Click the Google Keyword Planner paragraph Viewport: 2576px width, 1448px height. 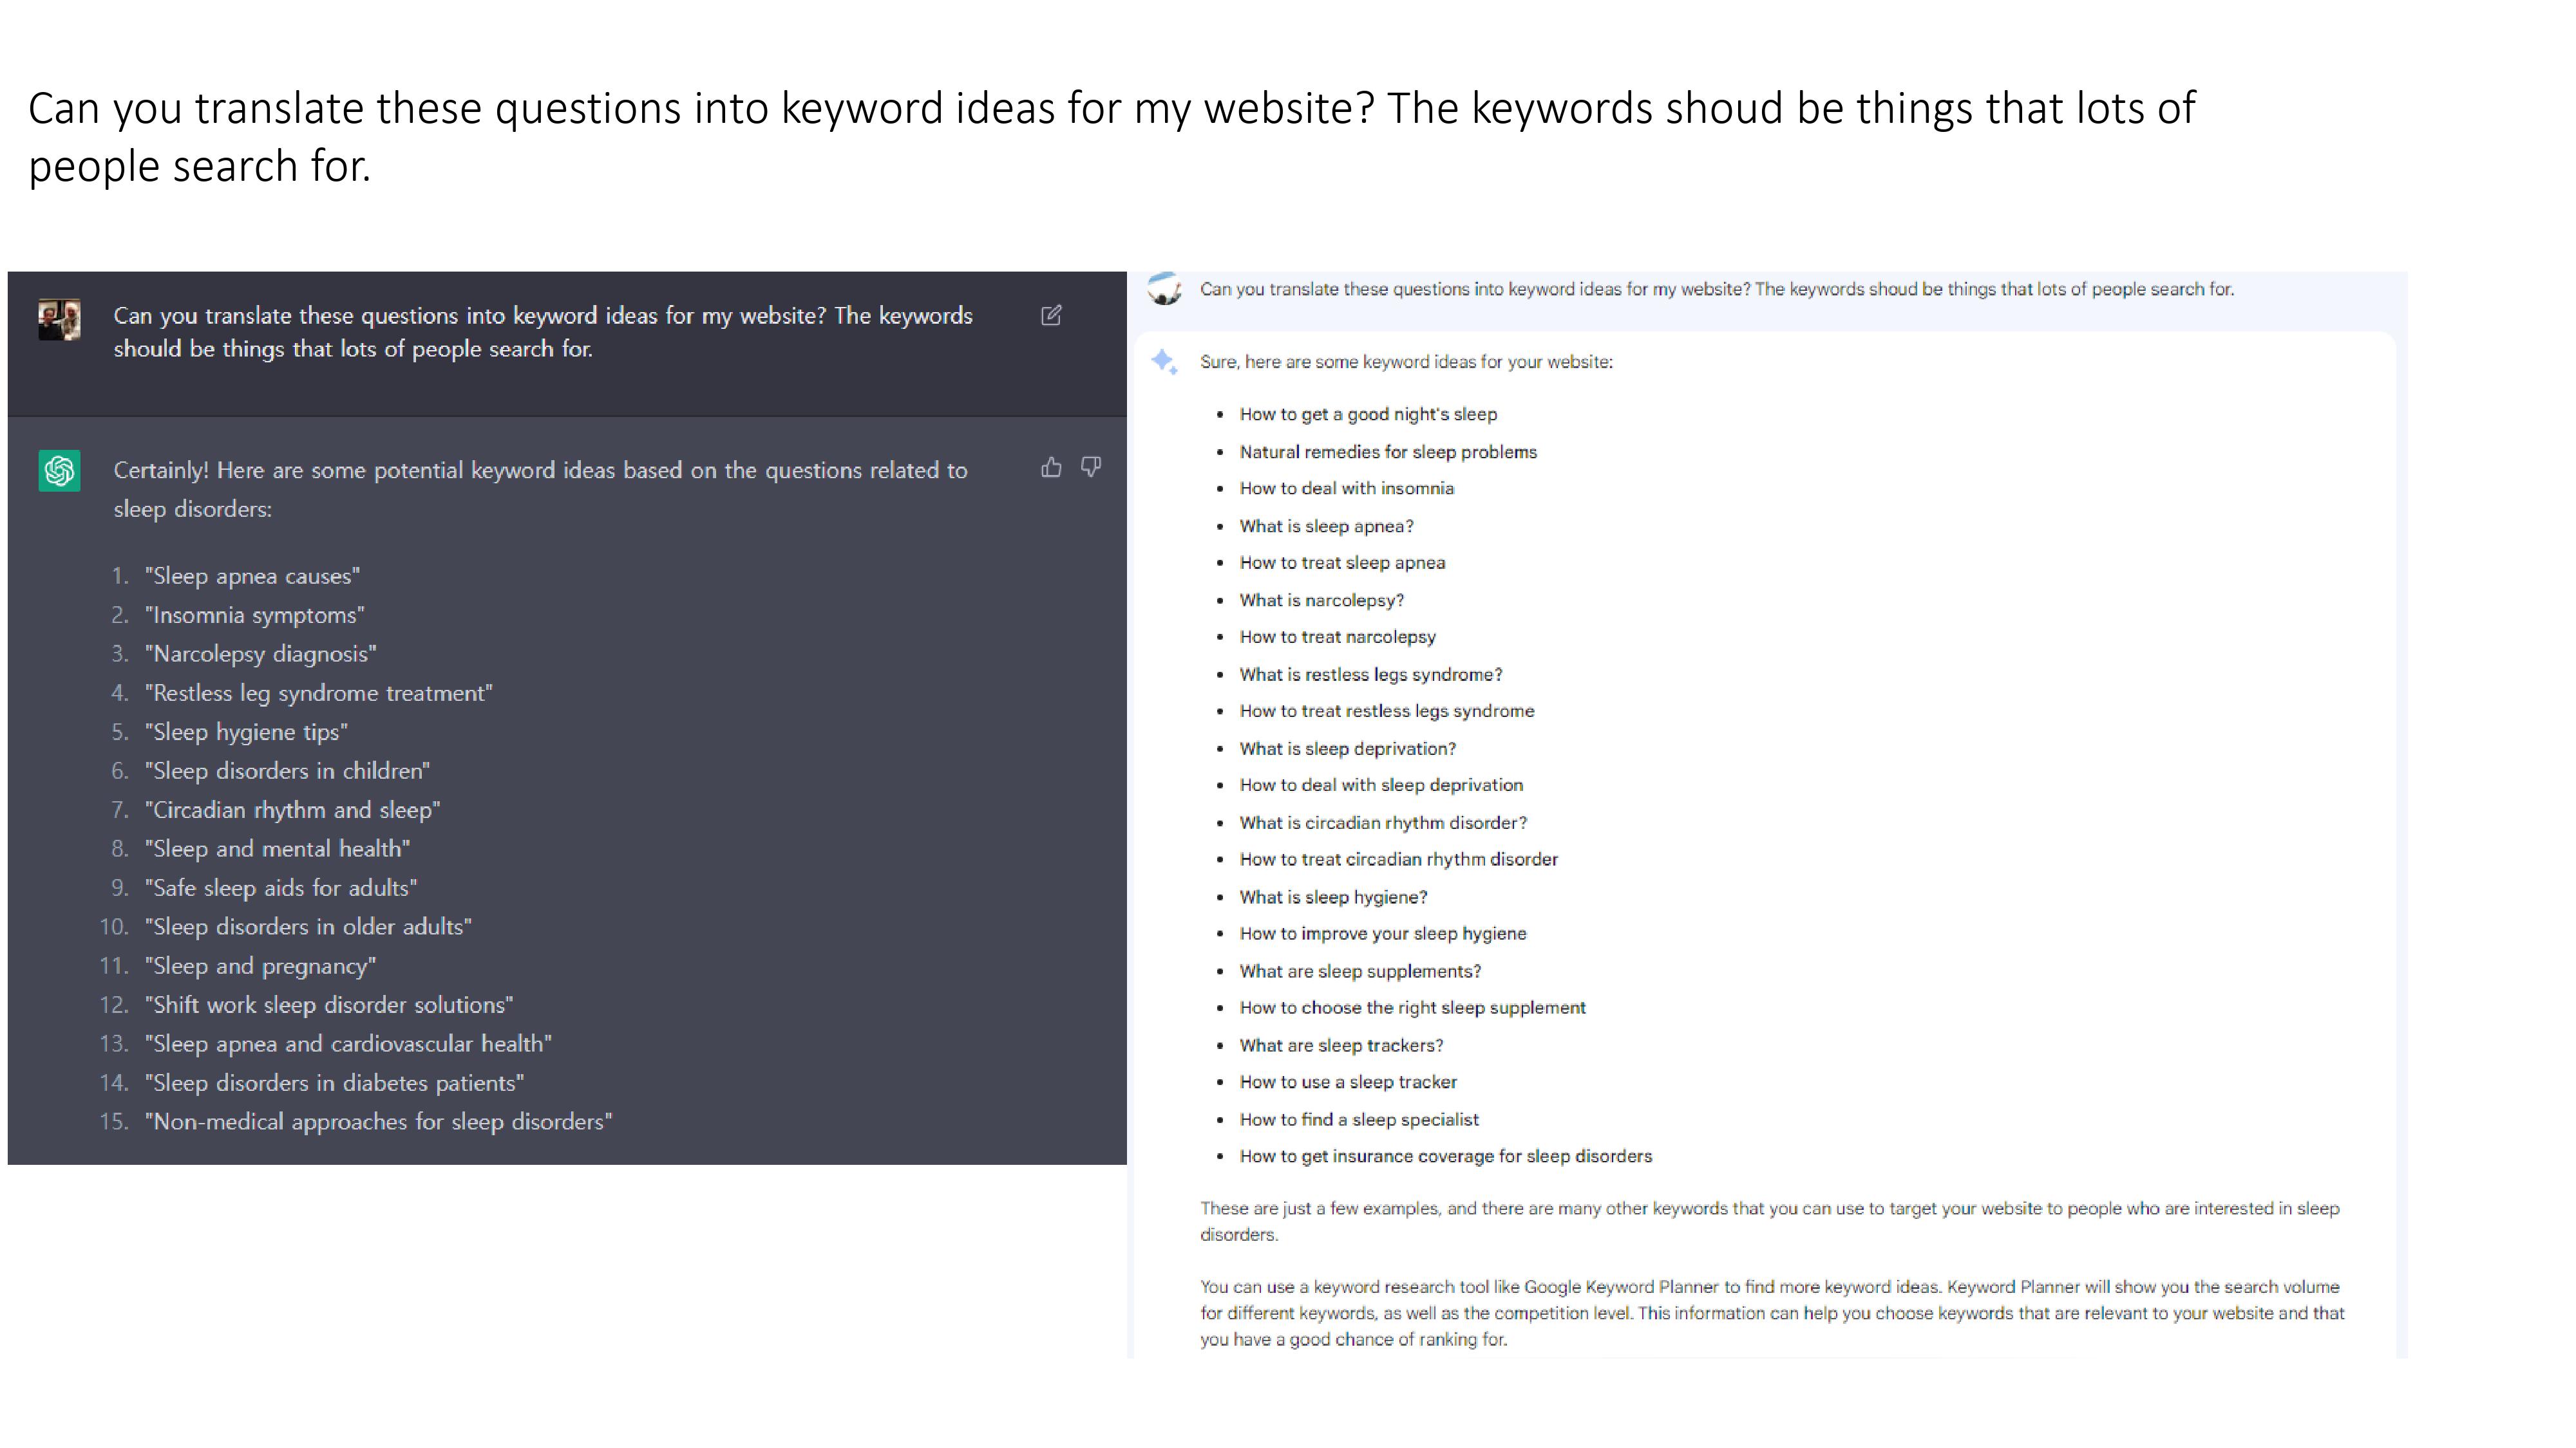click(1772, 1313)
